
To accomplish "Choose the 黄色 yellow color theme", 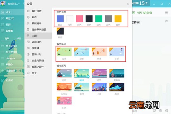I will click(x=118, y=19).
